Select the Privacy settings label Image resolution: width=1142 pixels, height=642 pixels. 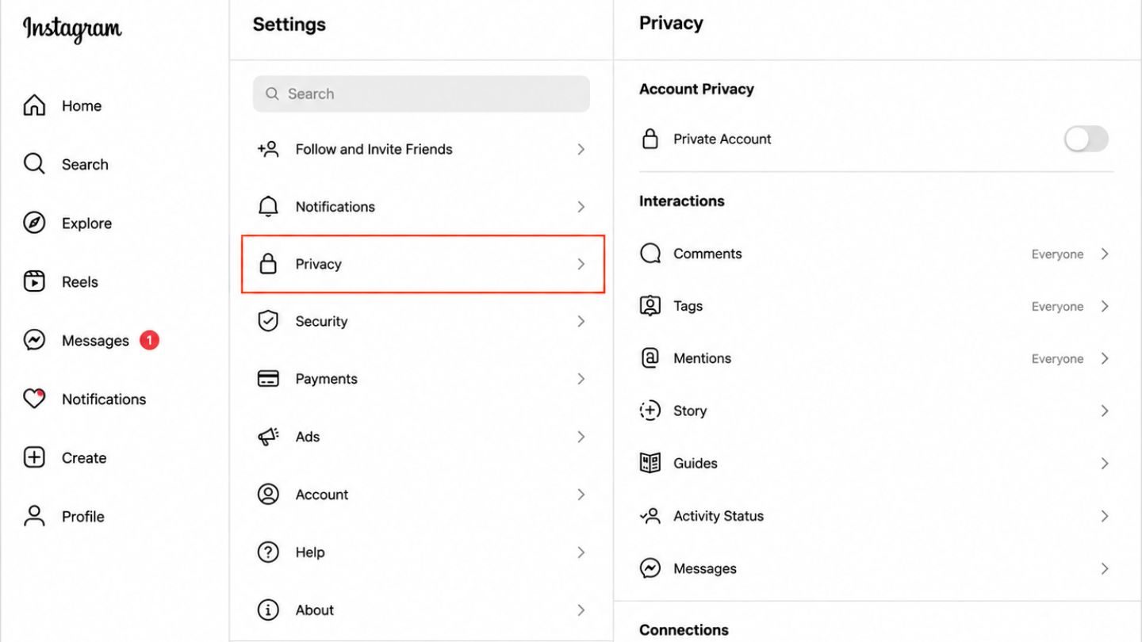(x=318, y=264)
